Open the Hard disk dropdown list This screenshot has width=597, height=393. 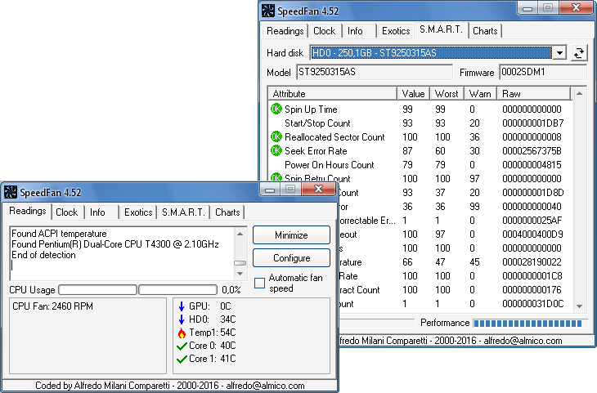point(559,53)
